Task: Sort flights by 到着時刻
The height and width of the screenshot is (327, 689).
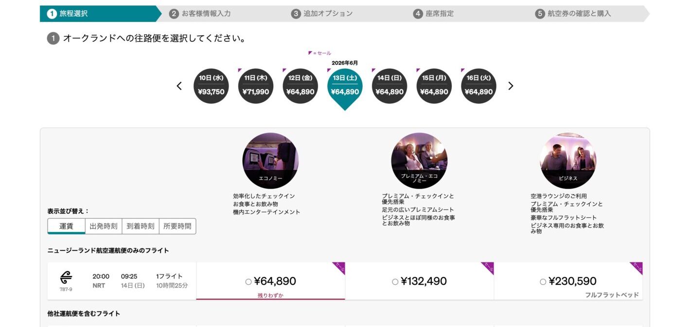Action: 141,226
